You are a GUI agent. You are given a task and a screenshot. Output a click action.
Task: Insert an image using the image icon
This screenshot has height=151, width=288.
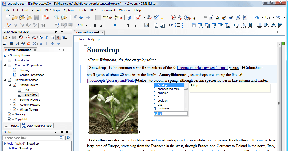(146, 25)
